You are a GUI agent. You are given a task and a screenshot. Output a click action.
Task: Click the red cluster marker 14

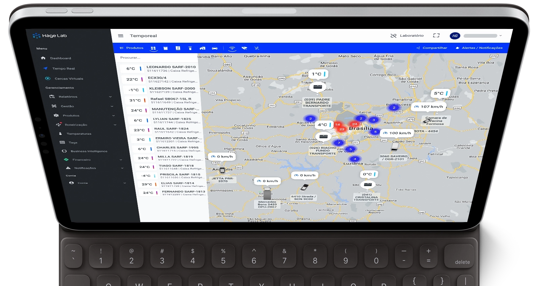click(x=338, y=124)
